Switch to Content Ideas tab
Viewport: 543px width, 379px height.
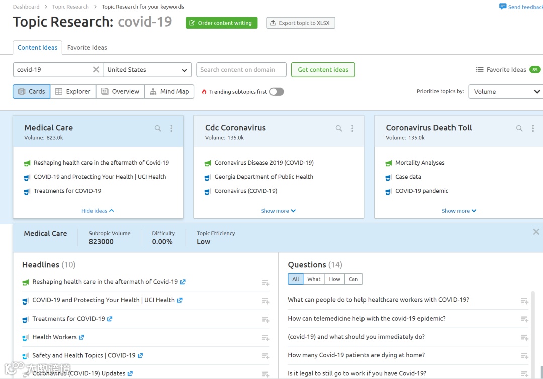(37, 47)
